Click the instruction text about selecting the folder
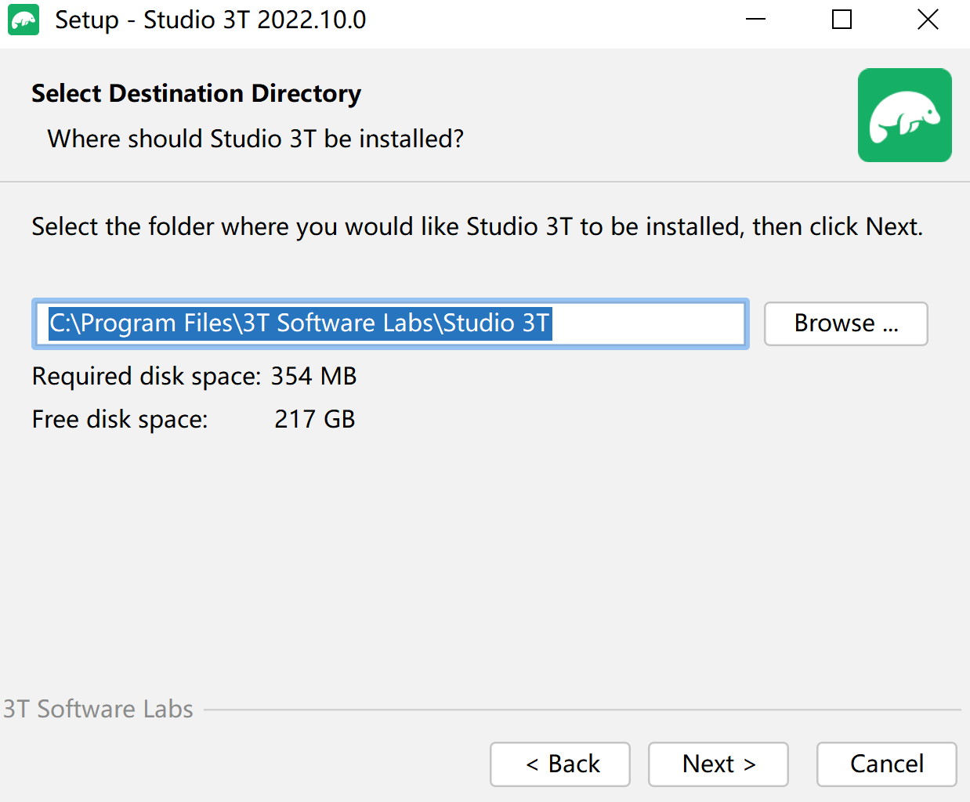 click(x=477, y=226)
